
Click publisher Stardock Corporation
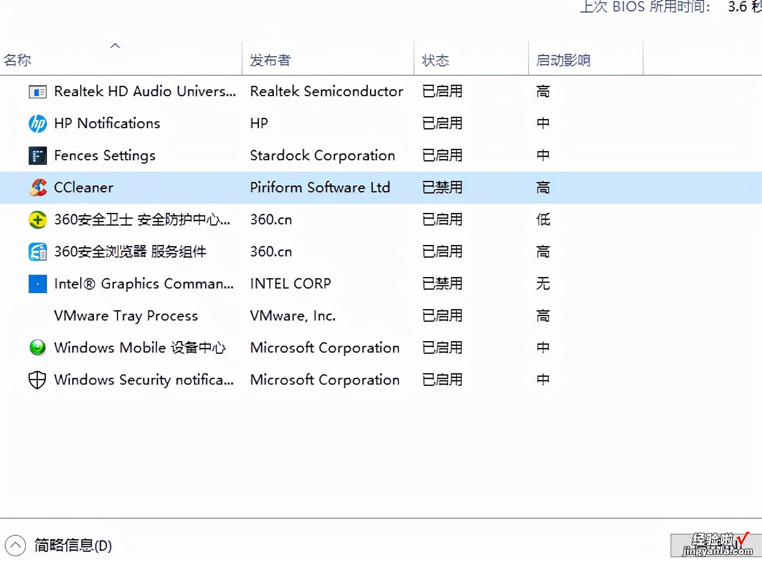pos(323,156)
